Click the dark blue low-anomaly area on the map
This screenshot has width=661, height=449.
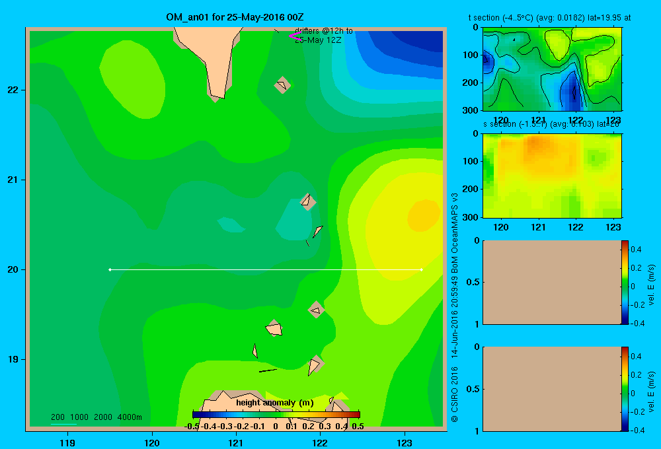[422, 39]
